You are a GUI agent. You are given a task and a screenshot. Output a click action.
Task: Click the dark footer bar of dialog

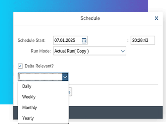click(116, 112)
